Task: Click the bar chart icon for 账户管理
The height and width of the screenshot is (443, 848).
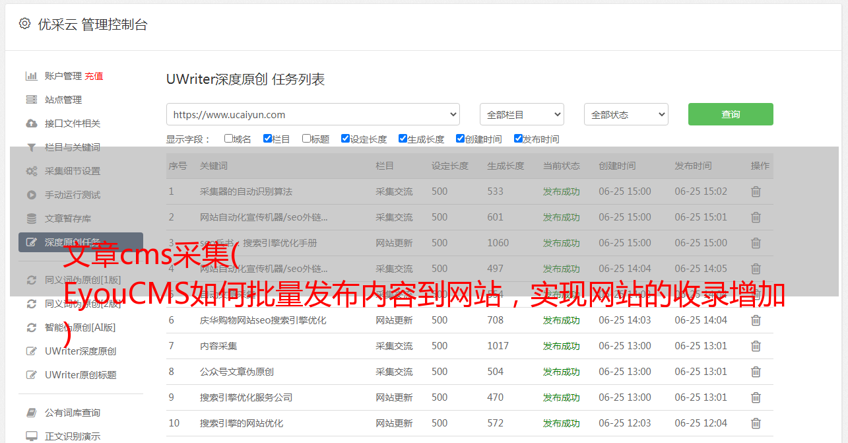Action: (x=31, y=76)
